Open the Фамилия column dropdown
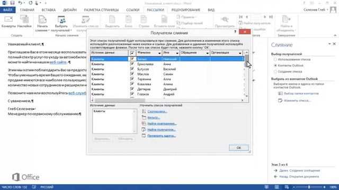The height and width of the screenshot is (190, 339). pyautogui.click(x=159, y=53)
